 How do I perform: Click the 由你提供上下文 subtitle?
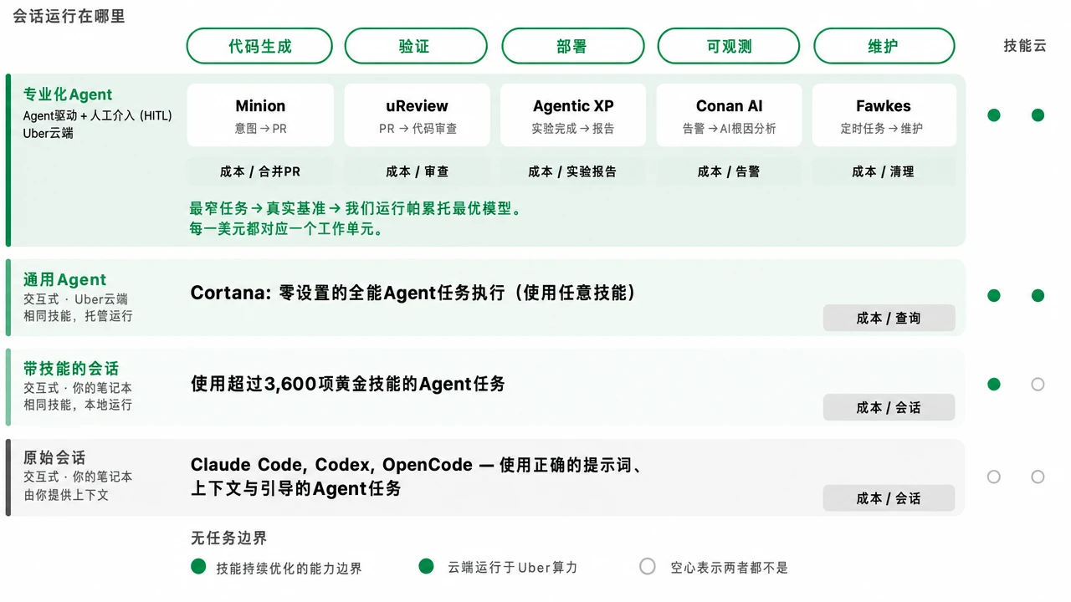click(x=66, y=495)
